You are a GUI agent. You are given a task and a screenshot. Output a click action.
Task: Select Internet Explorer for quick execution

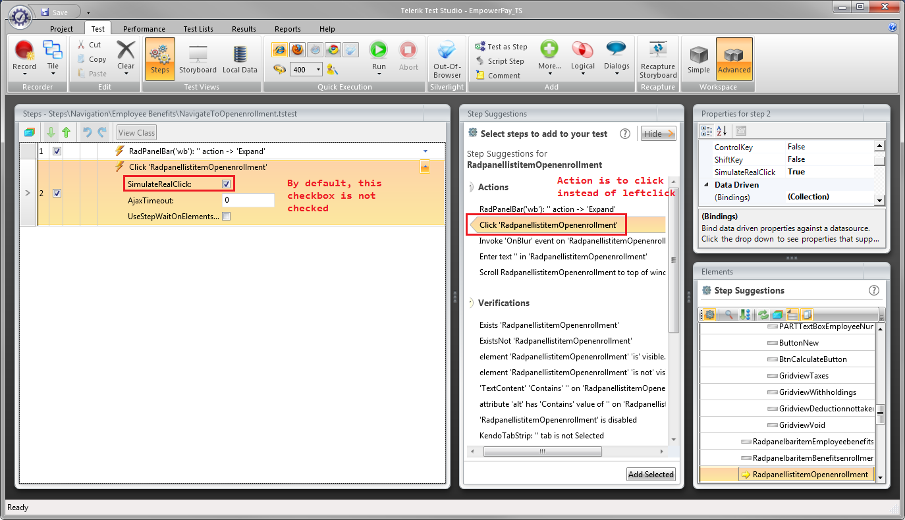[x=280, y=49]
